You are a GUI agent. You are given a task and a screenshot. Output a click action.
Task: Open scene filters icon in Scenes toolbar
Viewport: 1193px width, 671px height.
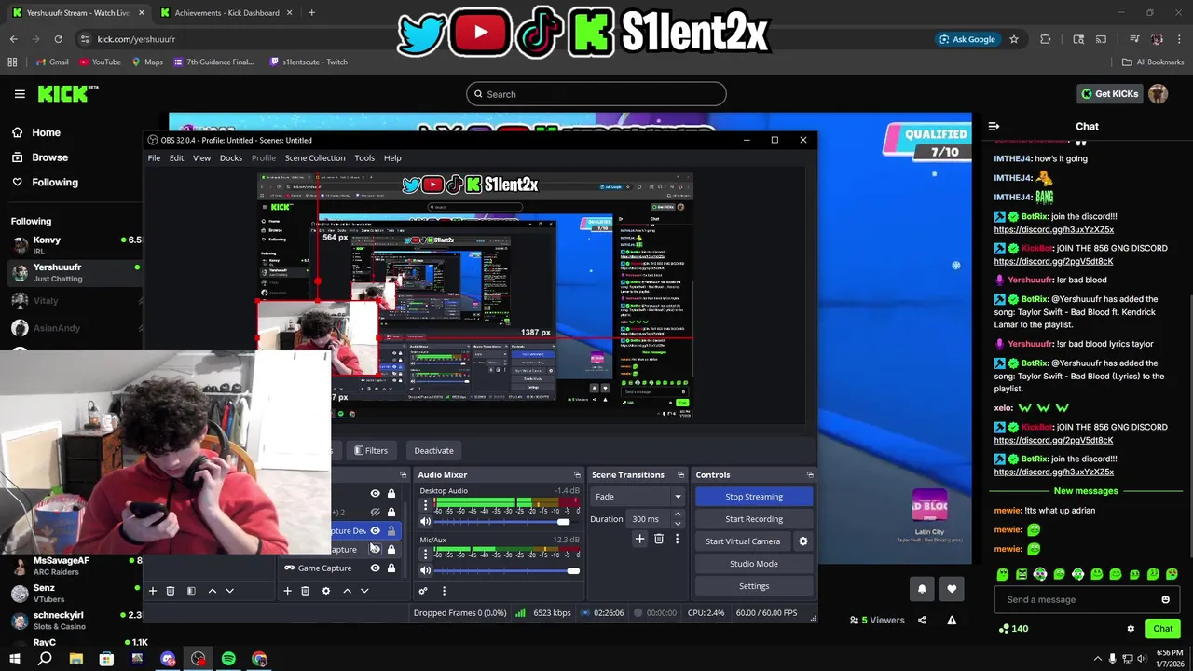191,591
